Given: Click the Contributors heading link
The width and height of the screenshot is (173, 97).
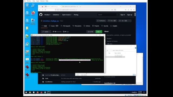Looking at the screenshot, I should pyautogui.click(x=109, y=83).
